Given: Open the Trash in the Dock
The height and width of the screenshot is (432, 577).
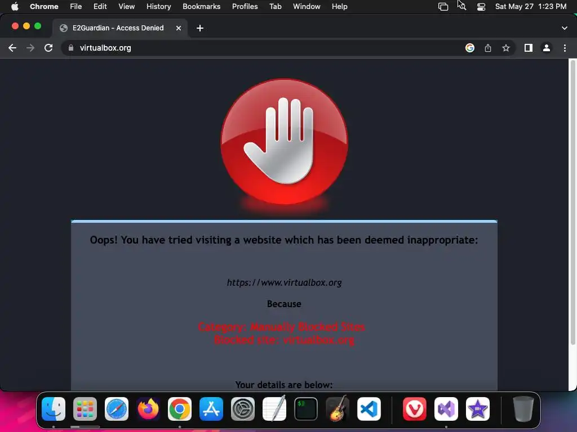Looking at the screenshot, I should point(523,409).
